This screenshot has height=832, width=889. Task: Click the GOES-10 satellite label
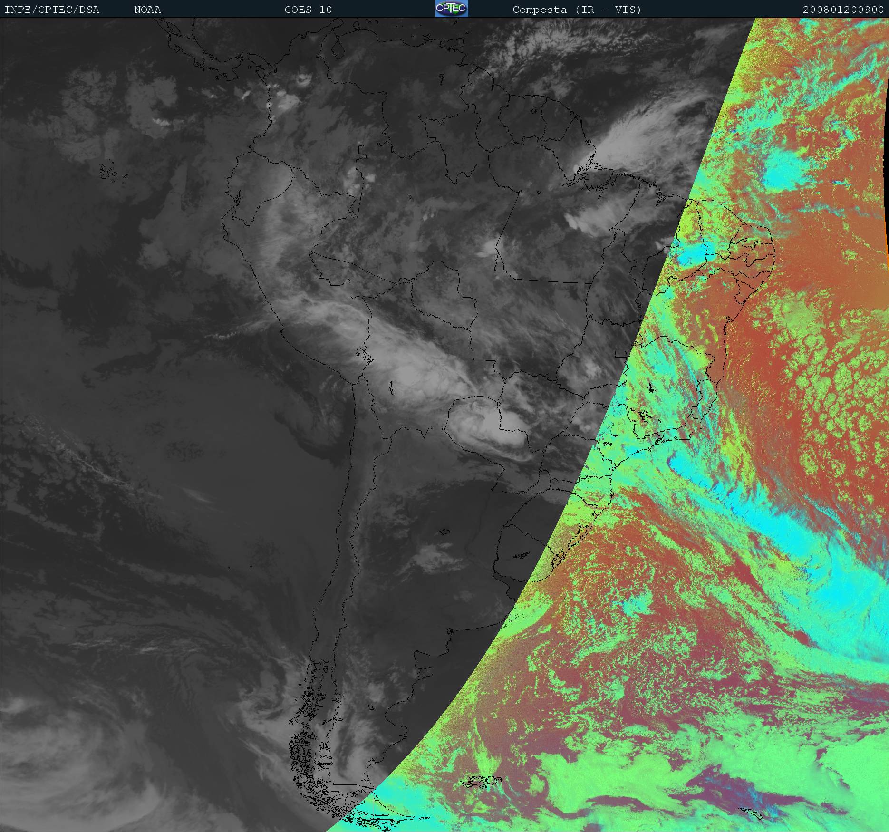point(308,10)
